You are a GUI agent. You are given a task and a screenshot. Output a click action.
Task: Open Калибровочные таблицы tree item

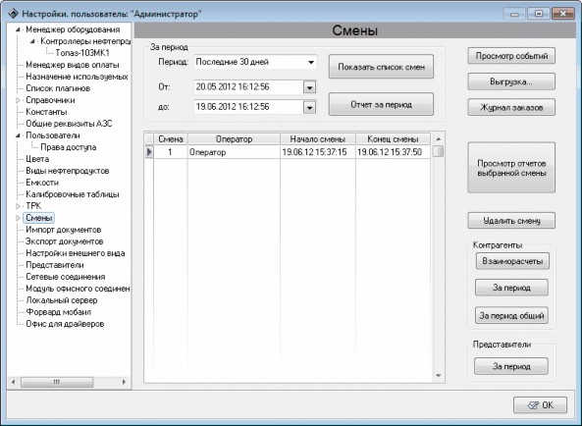click(x=73, y=194)
